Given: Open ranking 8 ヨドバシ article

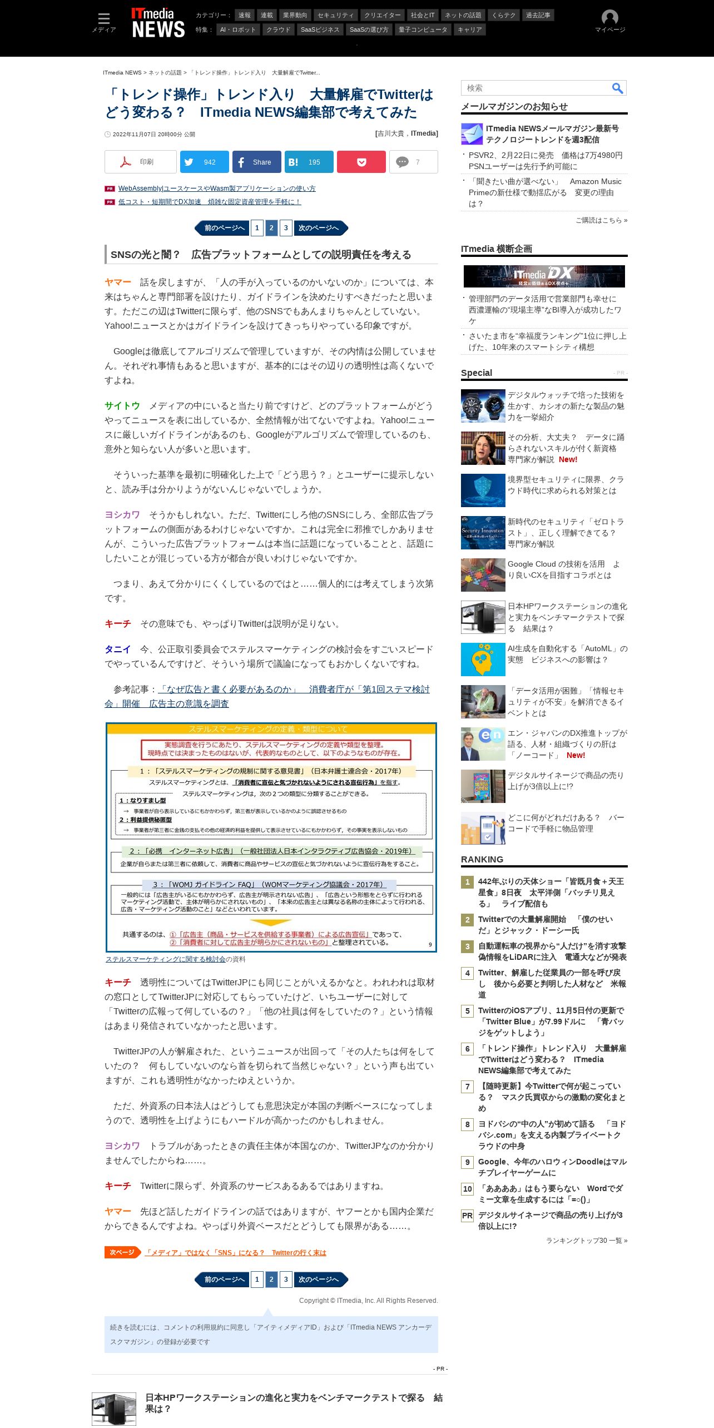Looking at the screenshot, I should [x=552, y=1135].
